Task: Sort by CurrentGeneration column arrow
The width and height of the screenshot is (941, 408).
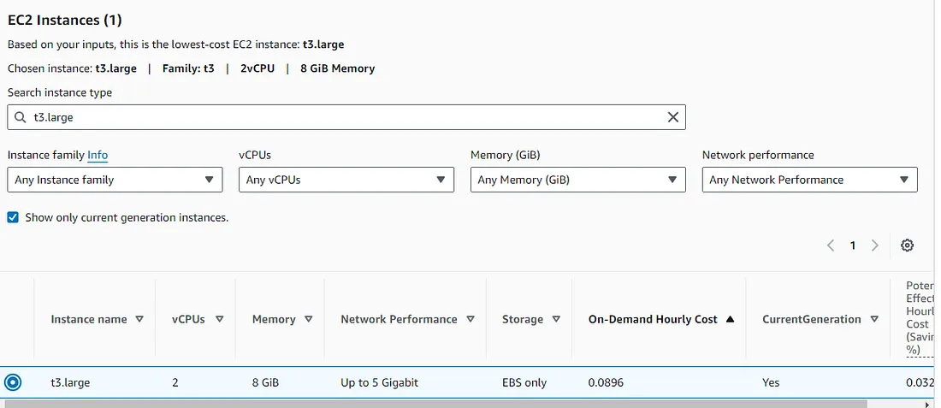Action: pyautogui.click(x=874, y=319)
